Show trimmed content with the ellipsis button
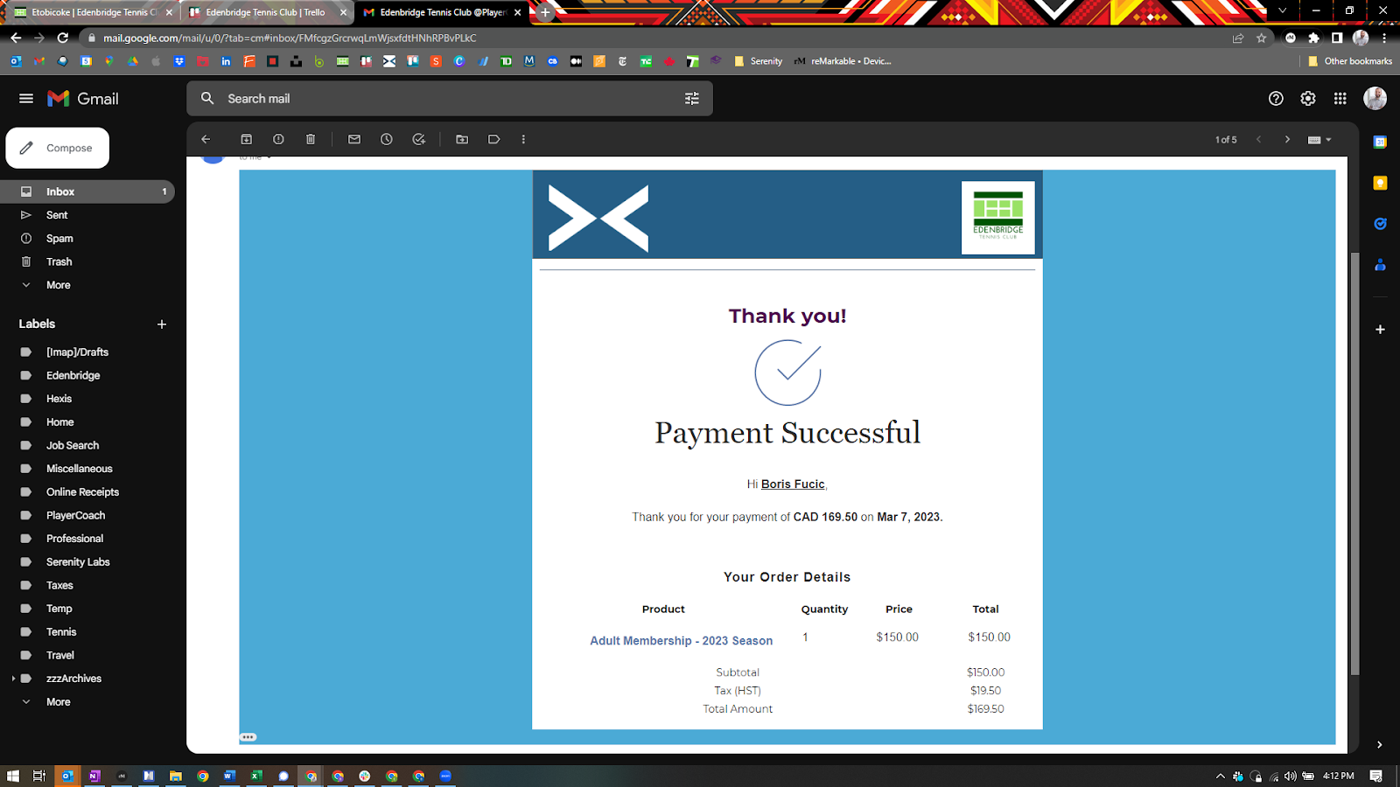 (x=248, y=737)
